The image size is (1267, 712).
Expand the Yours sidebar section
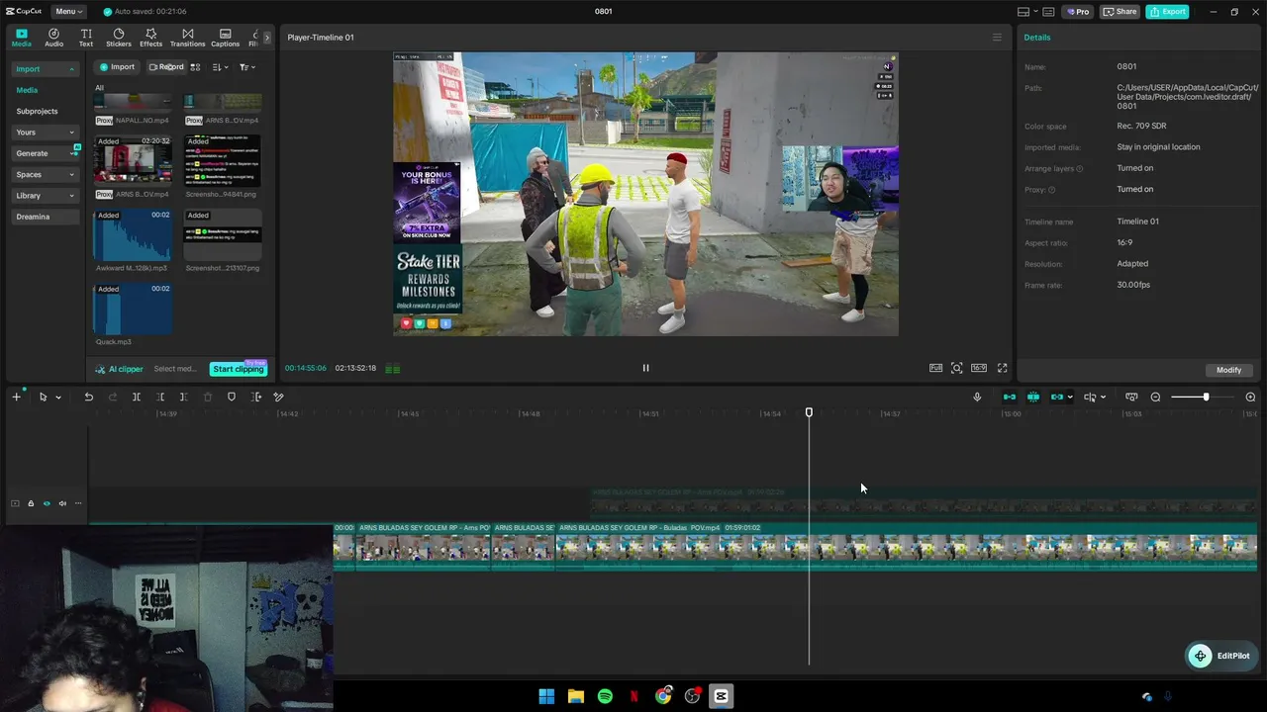pyautogui.click(x=45, y=133)
